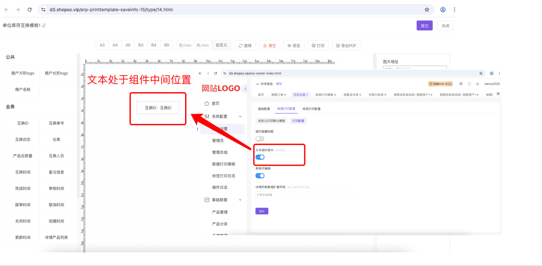Close the 销售发货单 tab
This screenshot has width=542, height=266.
click(x=360, y=95)
